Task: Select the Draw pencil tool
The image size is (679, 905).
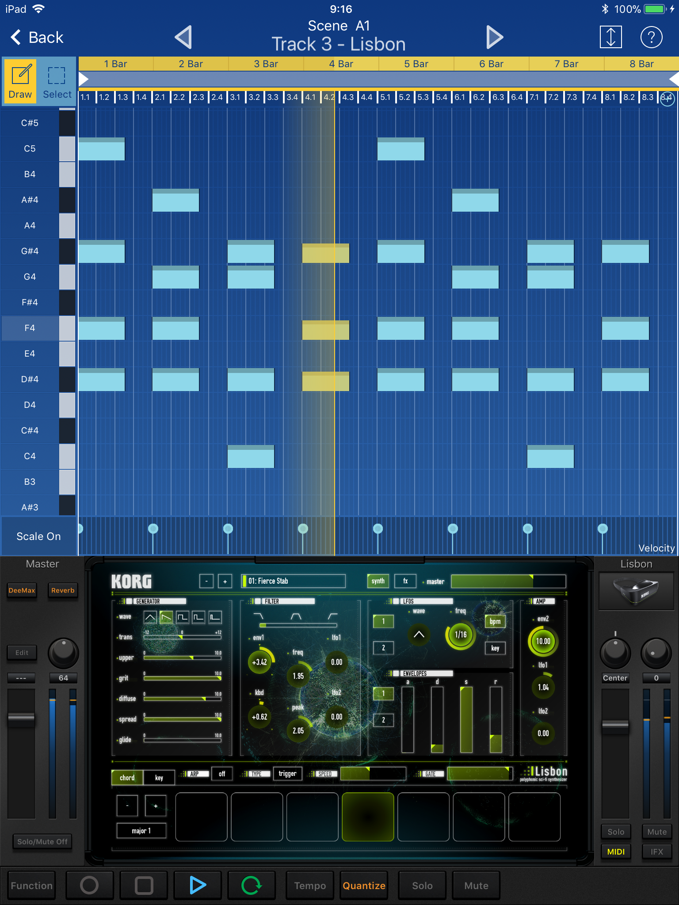Action: (x=20, y=81)
